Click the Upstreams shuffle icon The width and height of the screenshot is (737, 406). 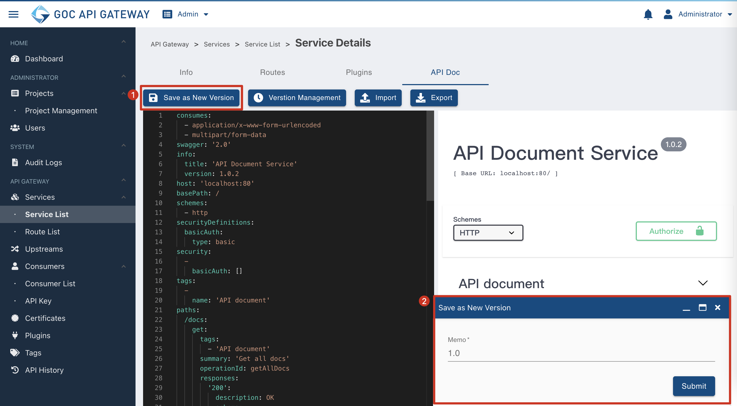[15, 249]
